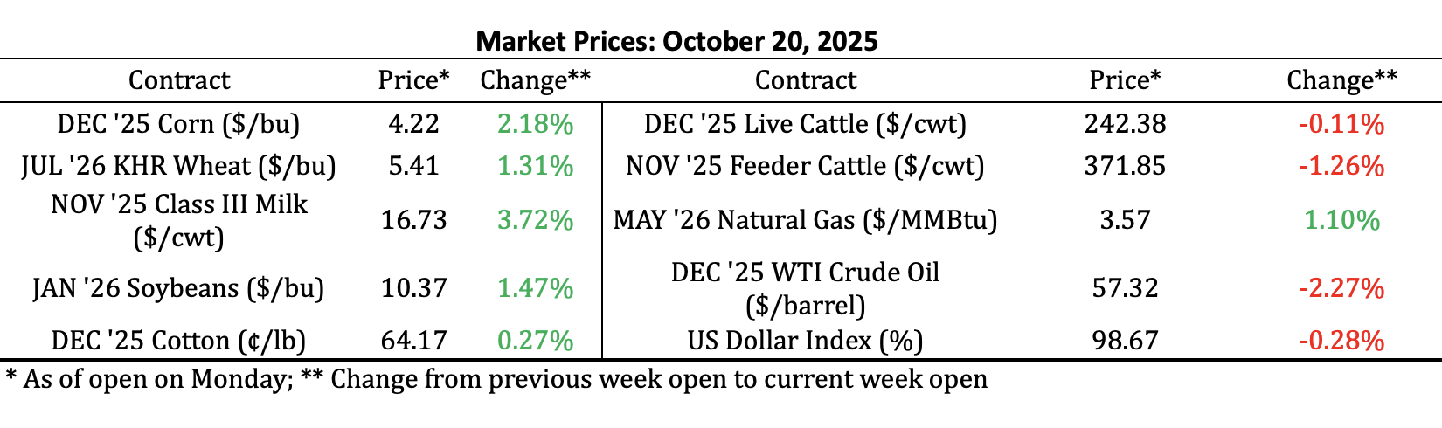
Task: Click the Soybeans price 10.37
Action: (413, 288)
